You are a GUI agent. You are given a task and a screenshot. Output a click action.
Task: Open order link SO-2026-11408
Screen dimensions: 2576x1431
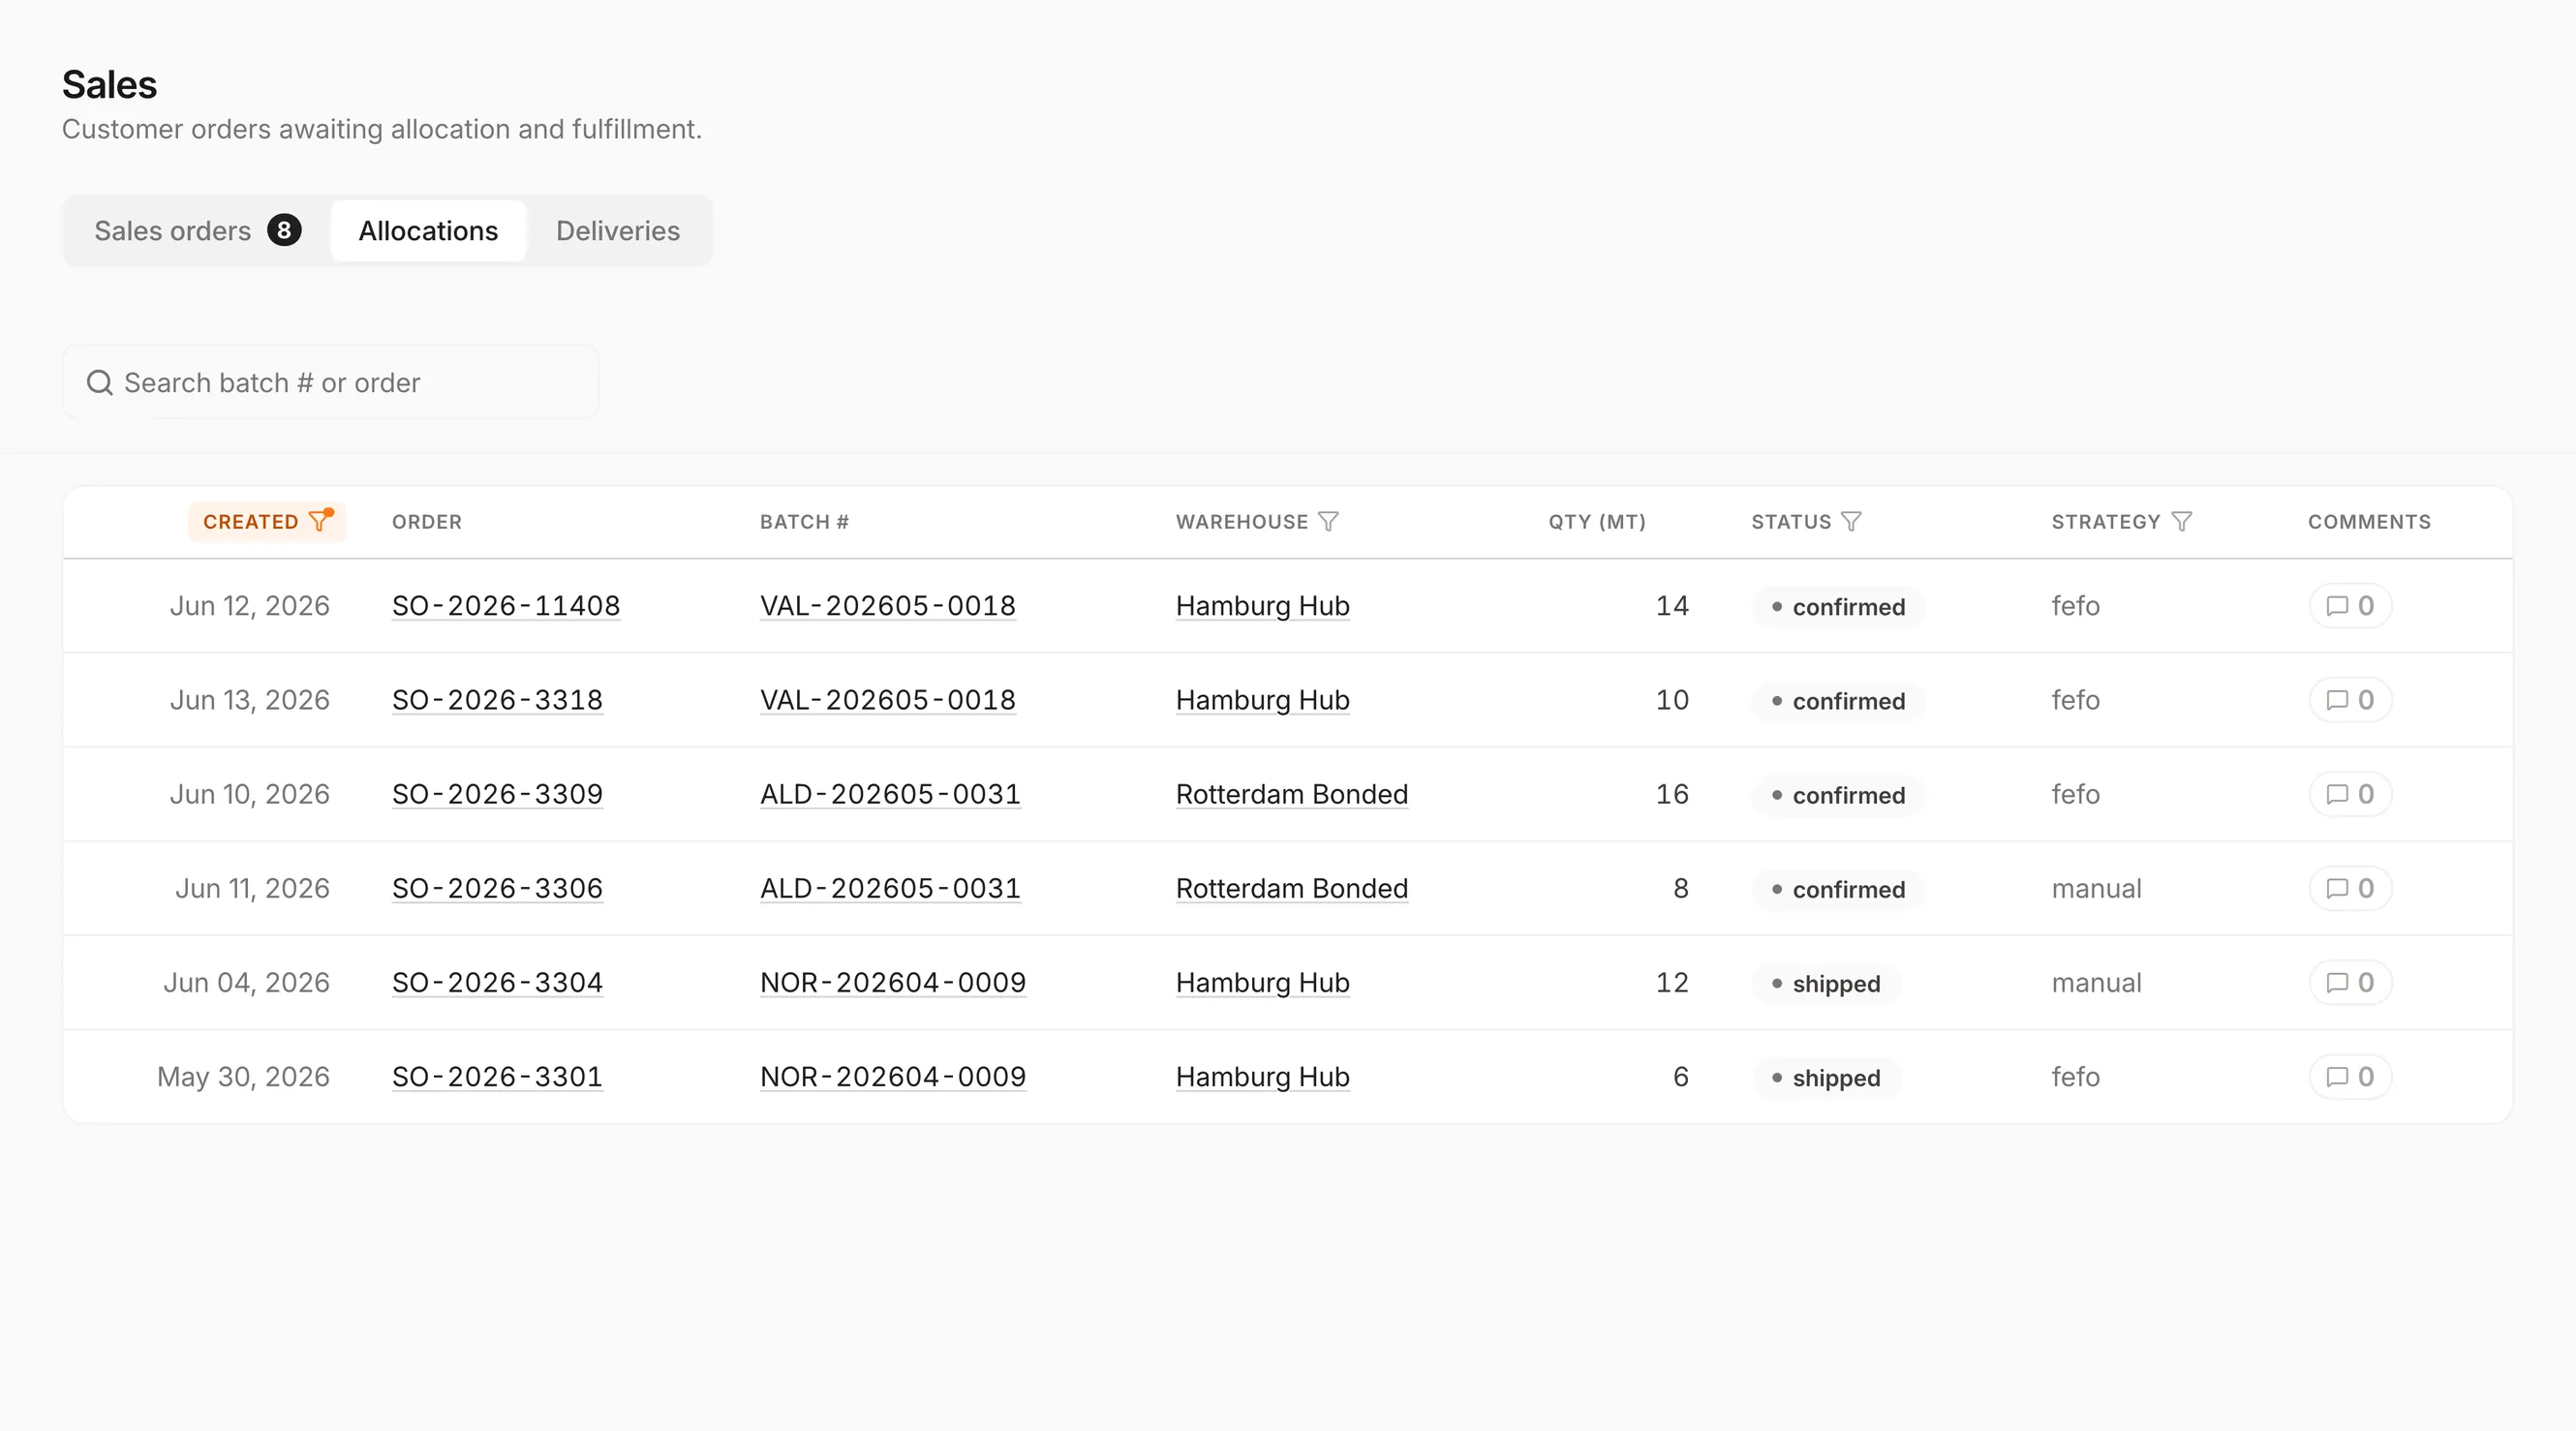506,606
